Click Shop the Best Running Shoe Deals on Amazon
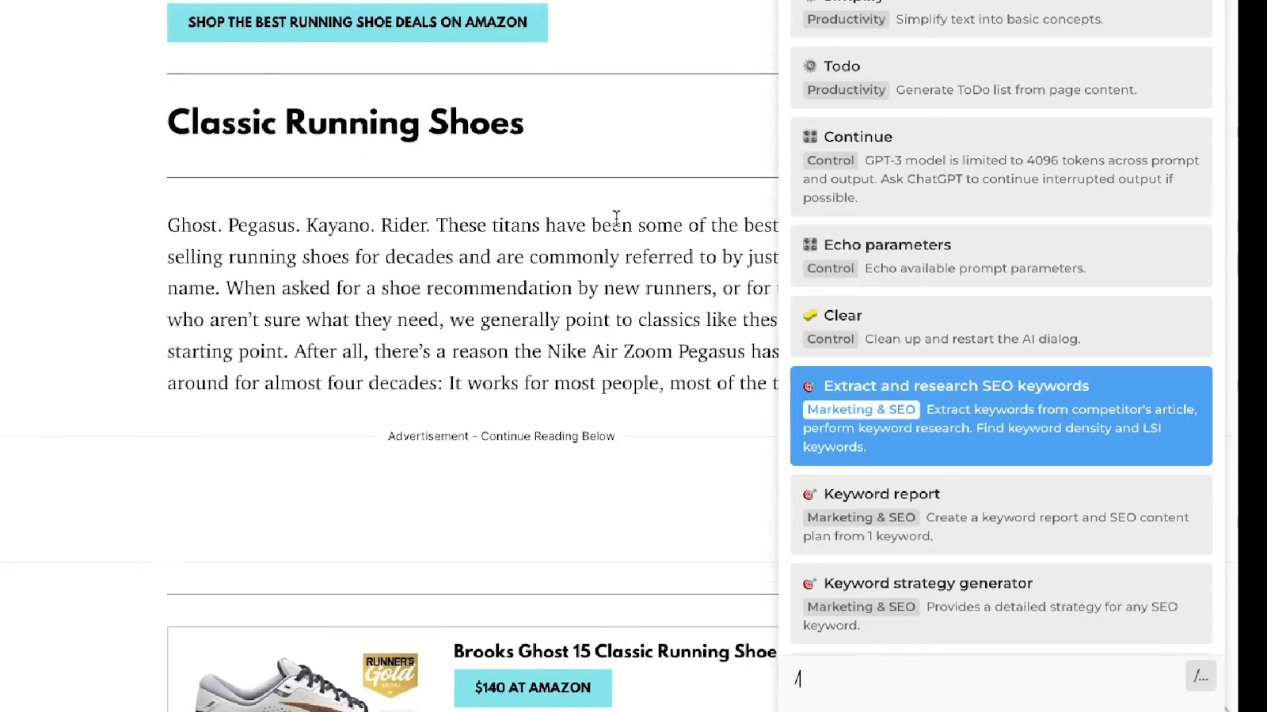The height and width of the screenshot is (712, 1267). coord(357,22)
